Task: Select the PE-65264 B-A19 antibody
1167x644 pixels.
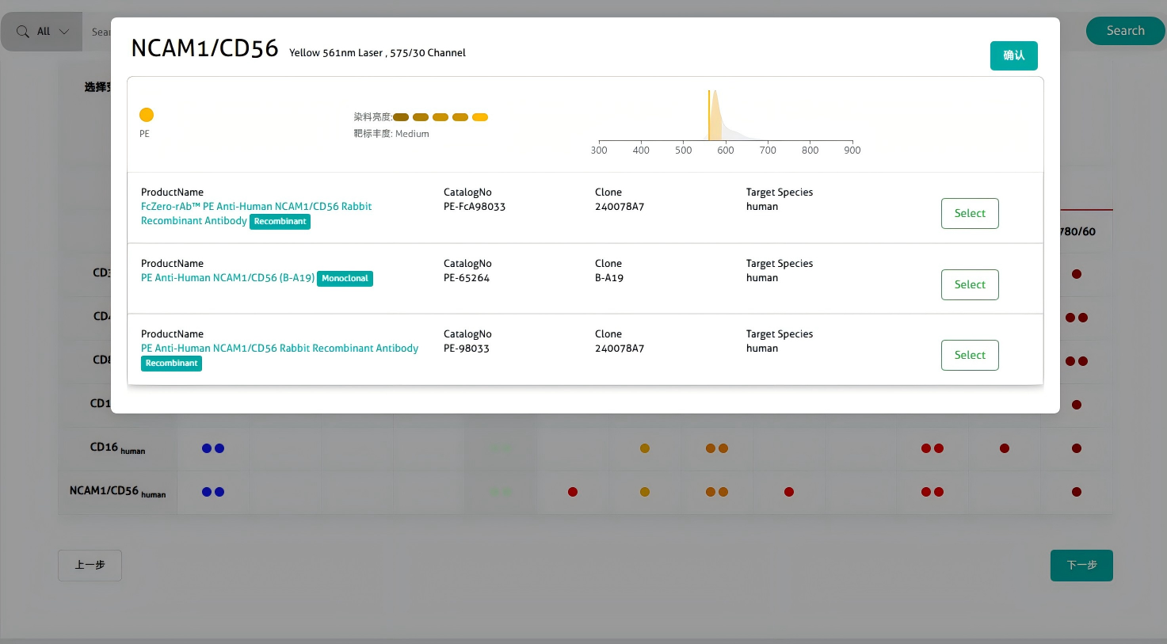Action: point(969,284)
